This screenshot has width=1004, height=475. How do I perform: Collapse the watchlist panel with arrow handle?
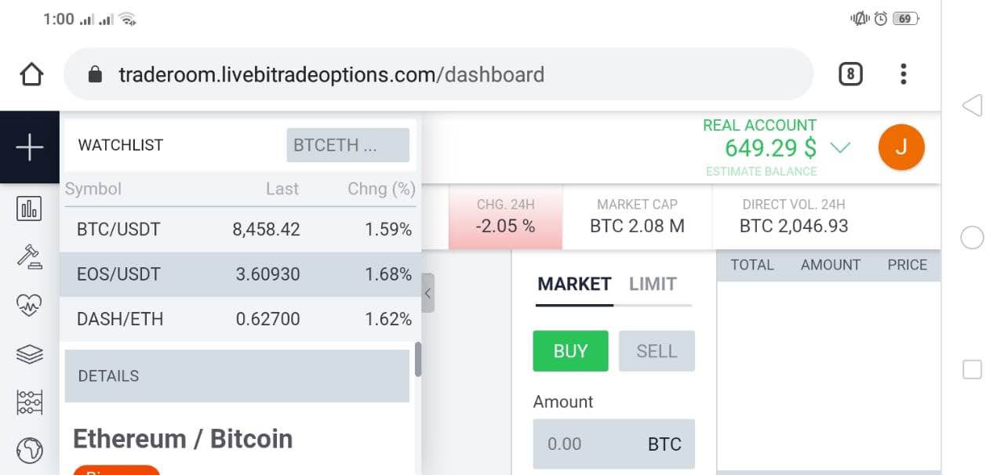coord(427,293)
